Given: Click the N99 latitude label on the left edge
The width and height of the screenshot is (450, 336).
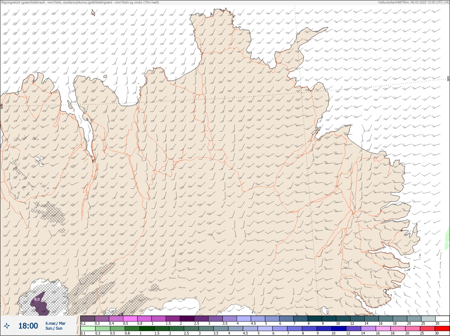Looking at the screenshot, I should (2, 106).
